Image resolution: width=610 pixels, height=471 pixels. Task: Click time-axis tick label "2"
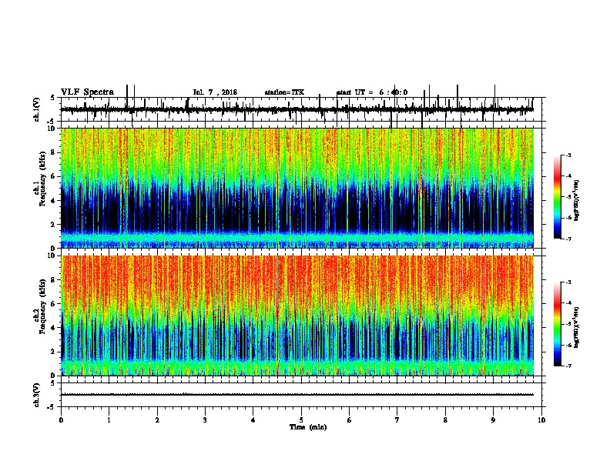pos(157,420)
